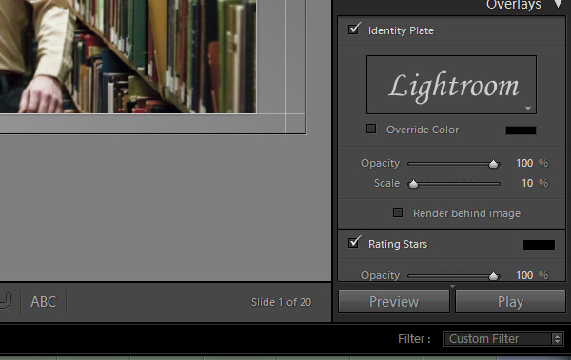Image resolution: width=571 pixels, height=360 pixels.
Task: Adjust Identity Plate Opacity slider
Action: [x=493, y=164]
